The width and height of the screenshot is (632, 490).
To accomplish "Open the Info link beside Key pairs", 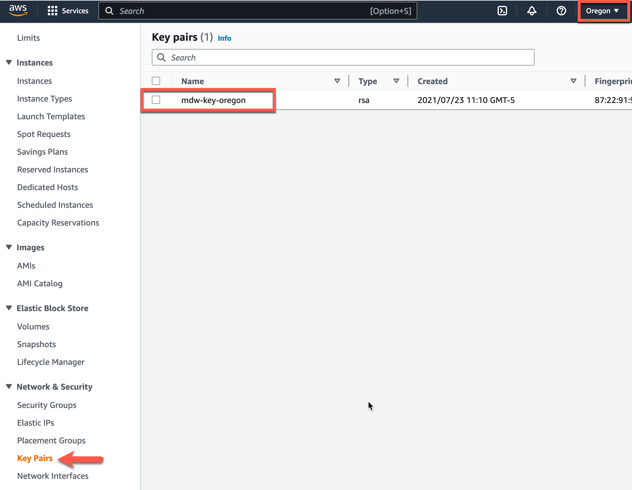I will pos(224,38).
